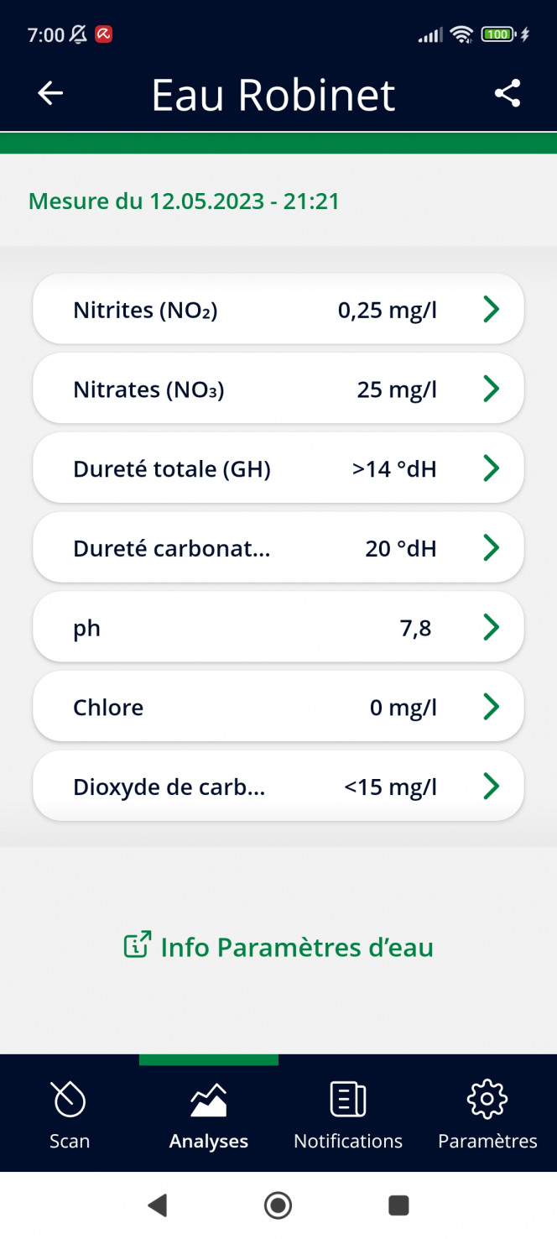Switch to the Scan tab label
The width and height of the screenshot is (557, 1239).
click(70, 1141)
